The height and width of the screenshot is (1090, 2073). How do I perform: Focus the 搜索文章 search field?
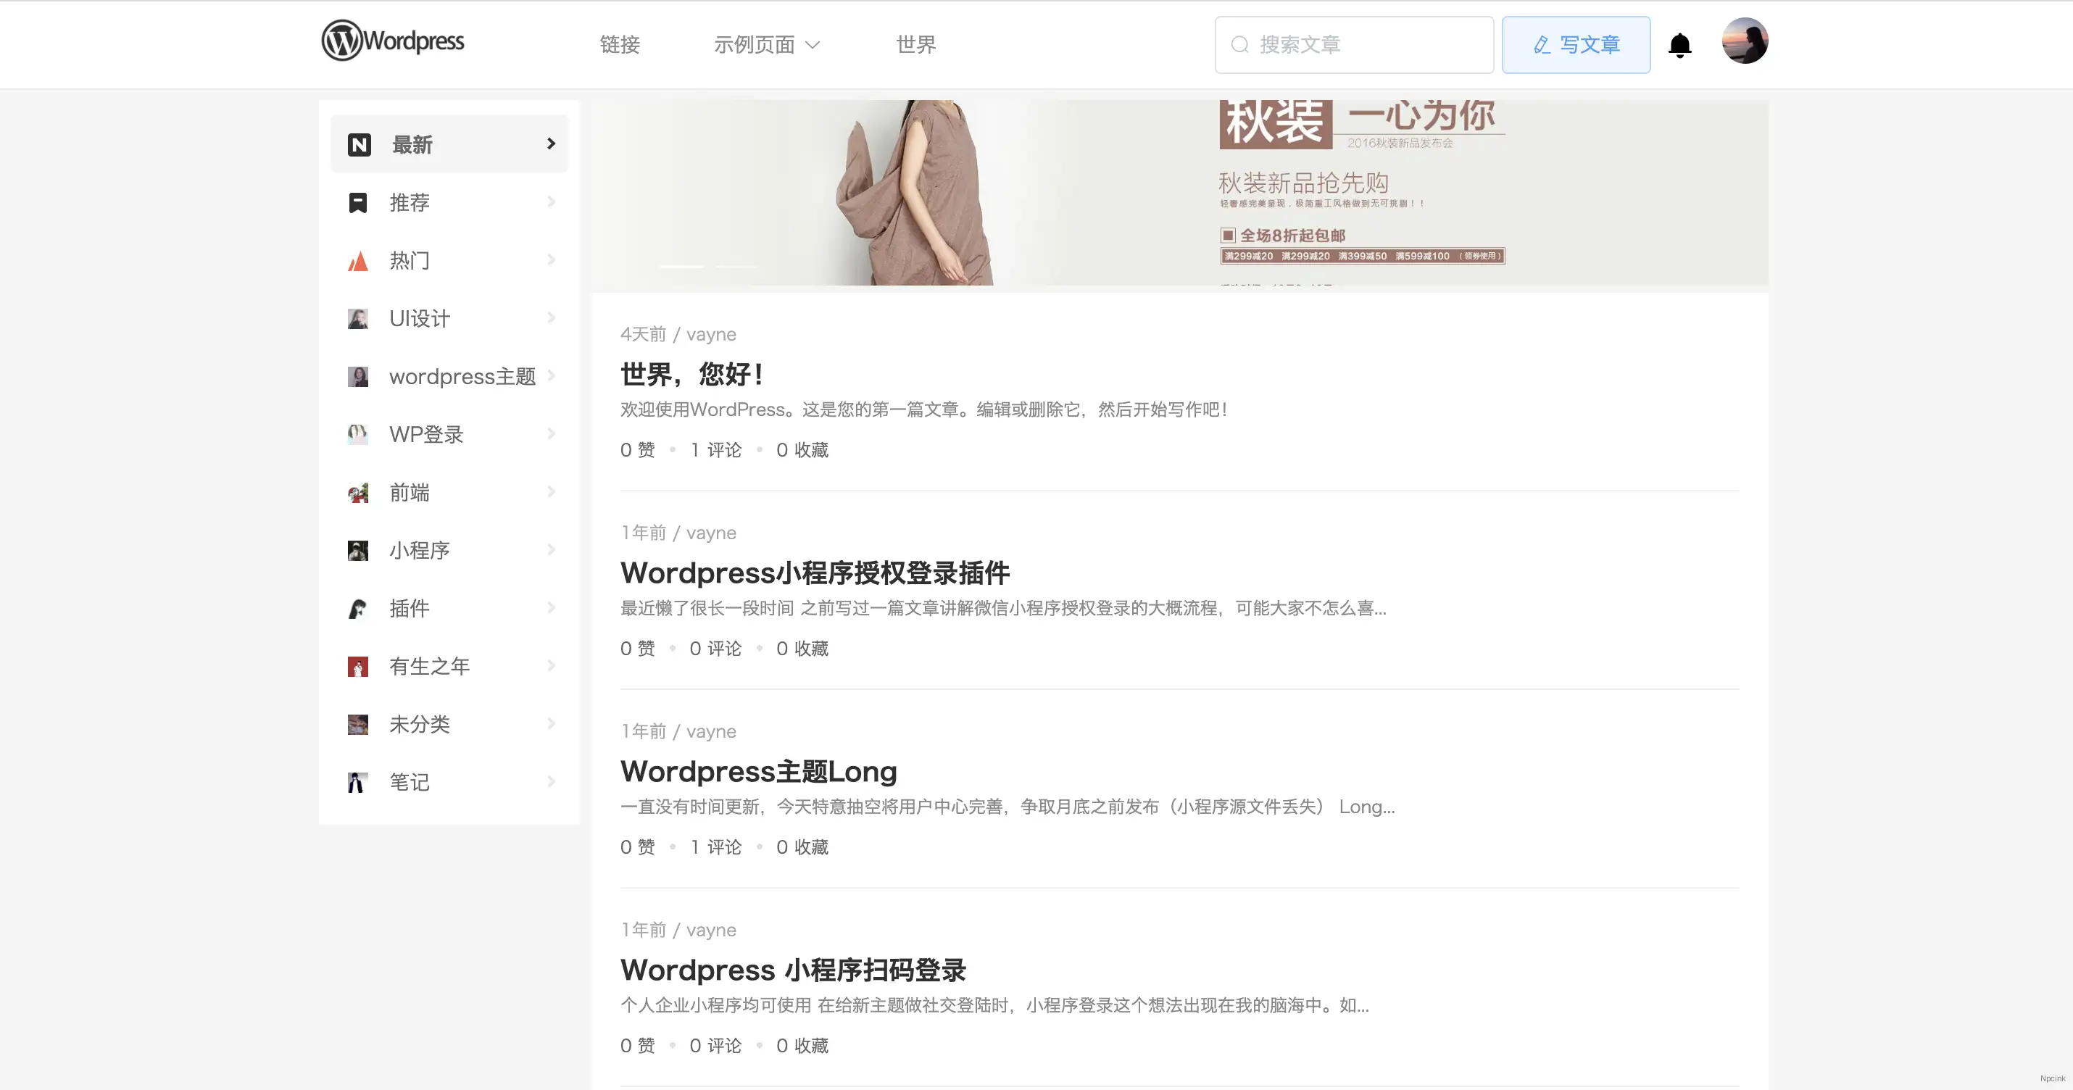pyautogui.click(x=1368, y=45)
